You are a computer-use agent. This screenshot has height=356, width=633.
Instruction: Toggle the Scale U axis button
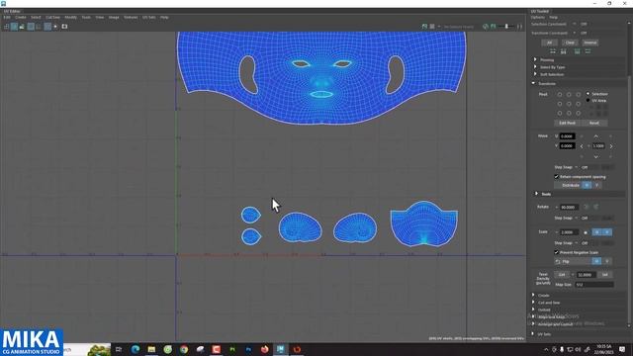click(596, 232)
